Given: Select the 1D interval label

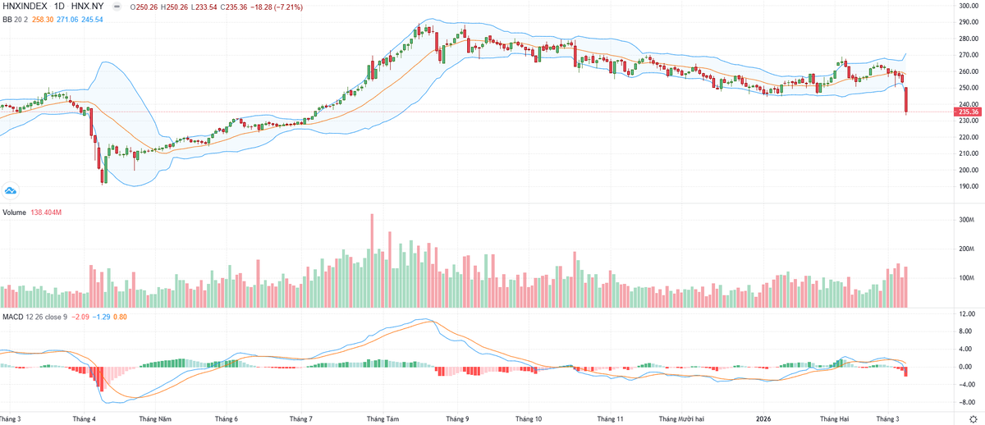Looking at the screenshot, I should [x=60, y=5].
